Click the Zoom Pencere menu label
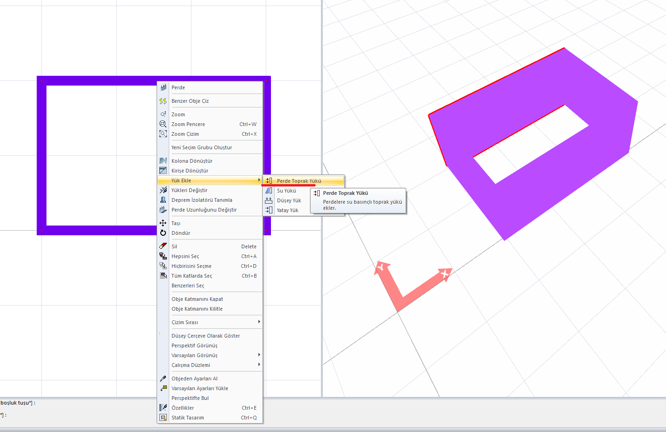Image resolution: width=666 pixels, height=432 pixels. coord(188,124)
